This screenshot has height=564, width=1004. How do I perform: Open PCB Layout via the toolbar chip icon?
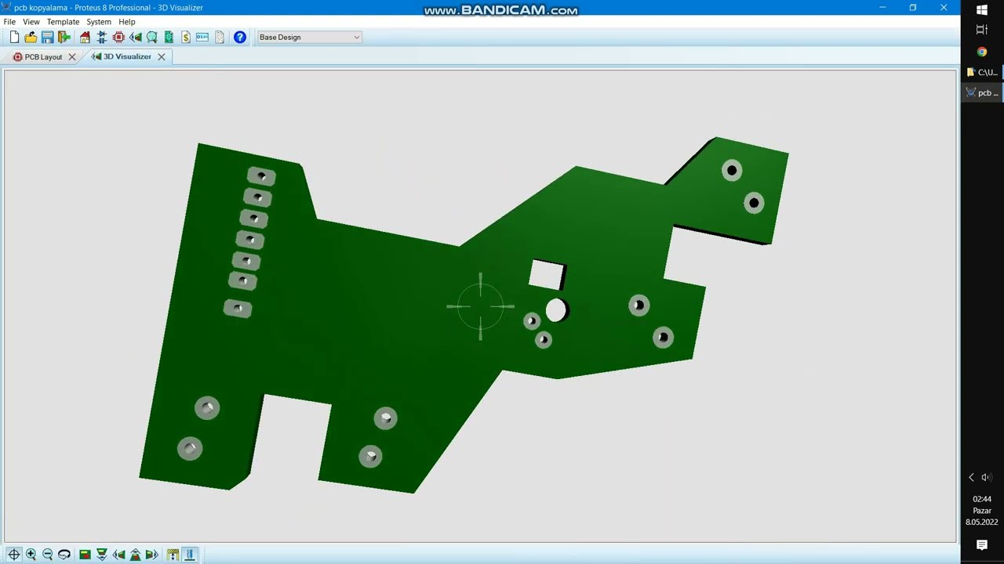[x=118, y=37]
